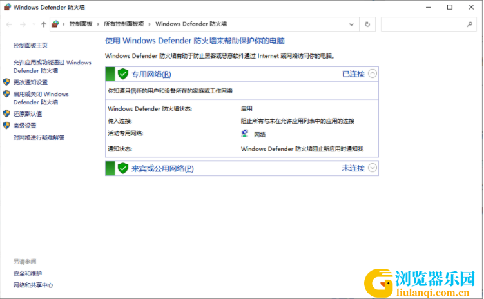Open 网络和共享中心 link
The image size is (484, 299).
(x=34, y=285)
